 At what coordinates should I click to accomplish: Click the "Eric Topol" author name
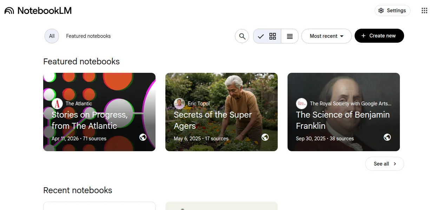199,104
